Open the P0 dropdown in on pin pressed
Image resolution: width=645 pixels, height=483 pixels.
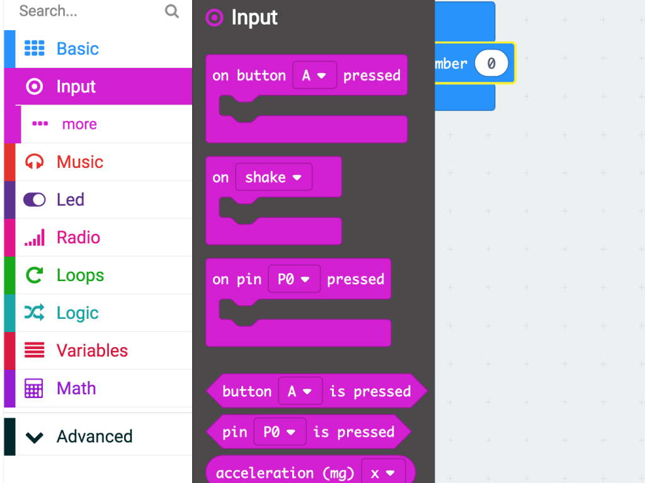click(x=294, y=279)
